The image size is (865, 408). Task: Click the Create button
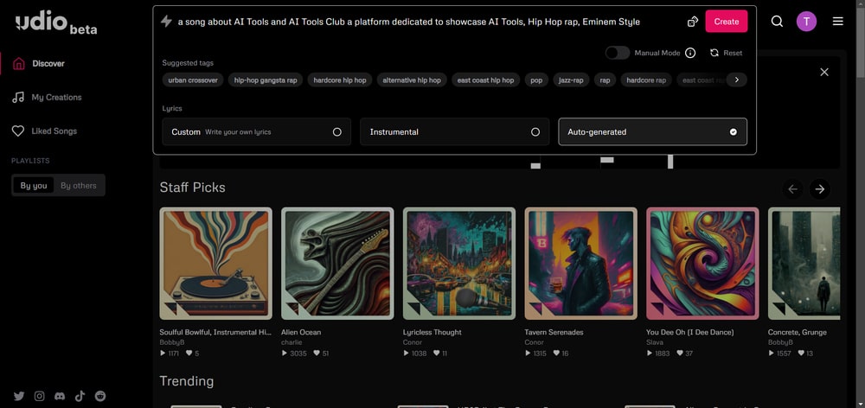point(726,22)
